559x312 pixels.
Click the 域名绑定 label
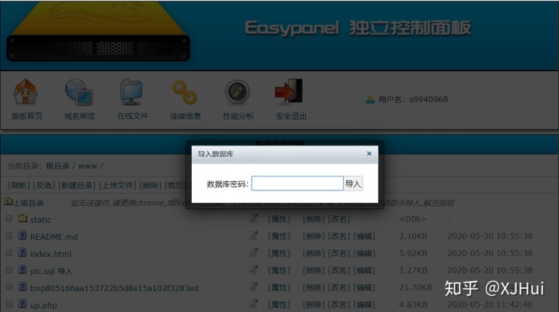pyautogui.click(x=79, y=116)
